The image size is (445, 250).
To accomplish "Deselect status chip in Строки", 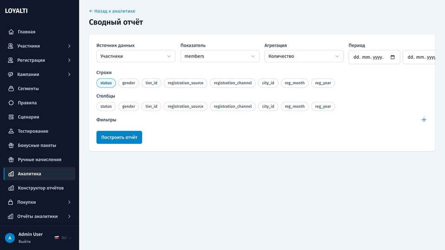I will [106, 83].
